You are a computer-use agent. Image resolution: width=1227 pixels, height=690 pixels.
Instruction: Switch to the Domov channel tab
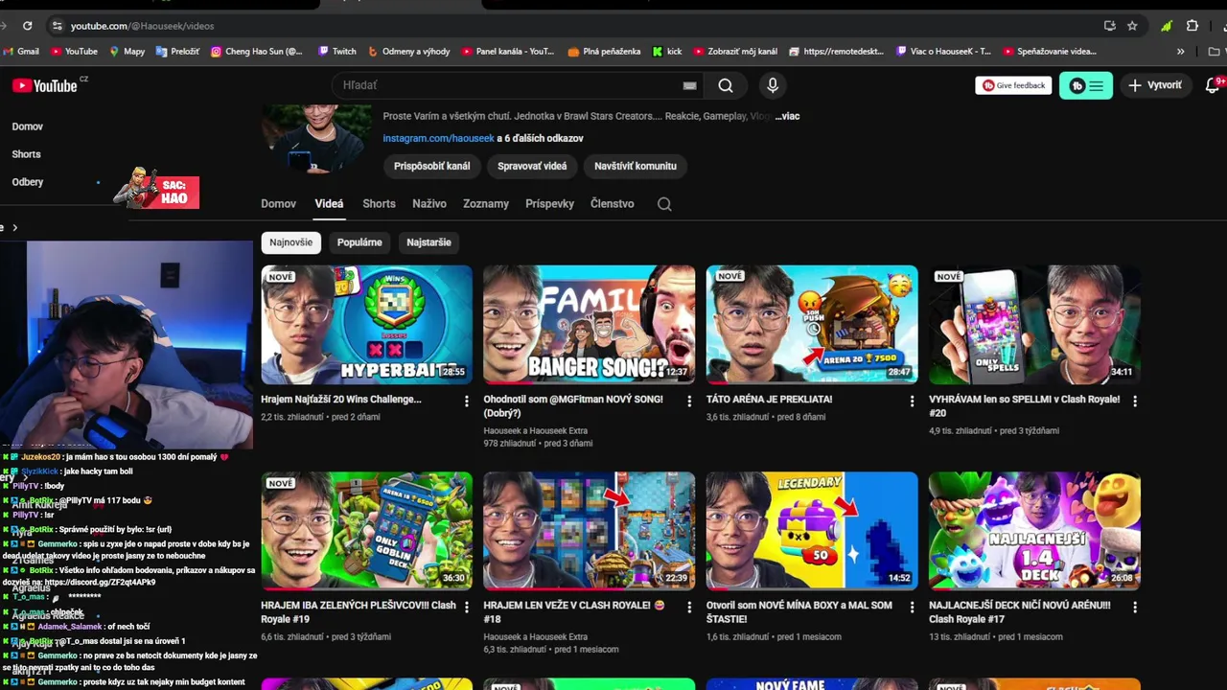(x=278, y=203)
